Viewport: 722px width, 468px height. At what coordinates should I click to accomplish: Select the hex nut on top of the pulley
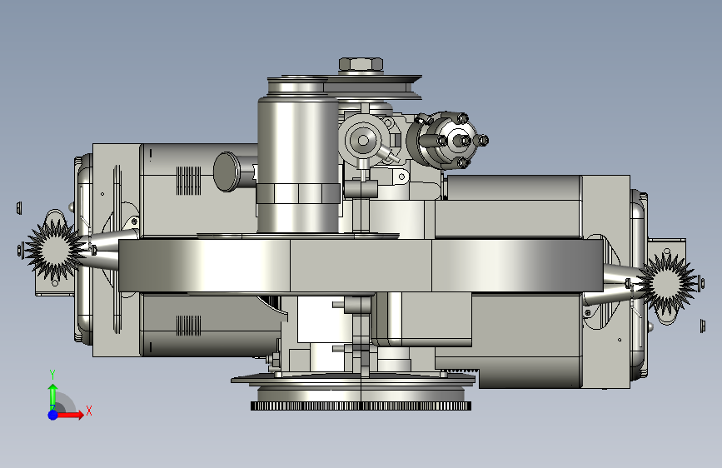coord(361,64)
